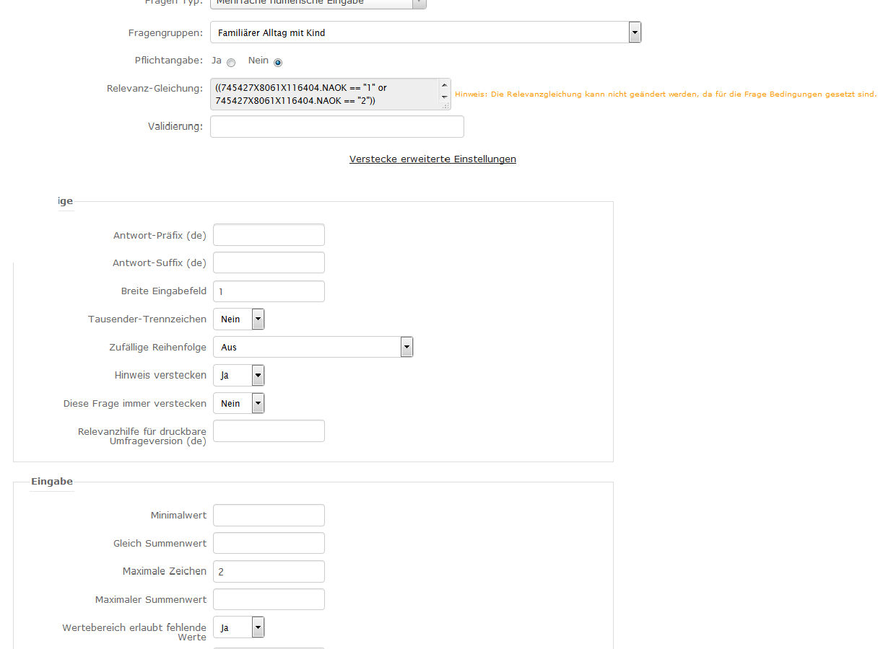The image size is (891, 649).
Task: Open the Fragengruppen dropdown
Action: pos(425,32)
